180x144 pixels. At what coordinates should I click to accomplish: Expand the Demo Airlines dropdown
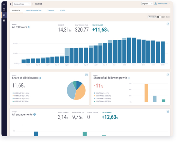[22, 4]
